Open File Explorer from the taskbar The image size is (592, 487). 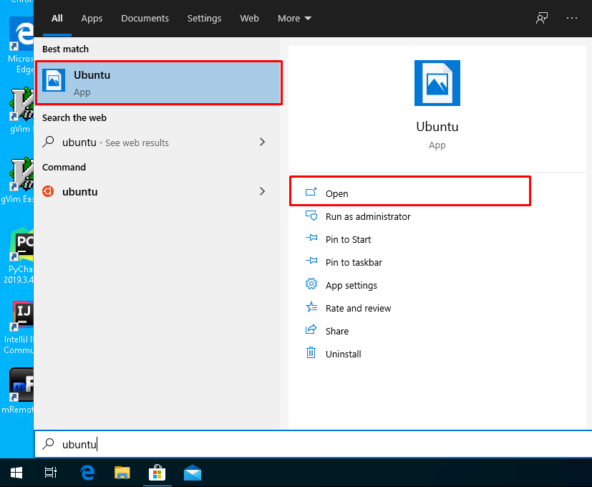122,473
